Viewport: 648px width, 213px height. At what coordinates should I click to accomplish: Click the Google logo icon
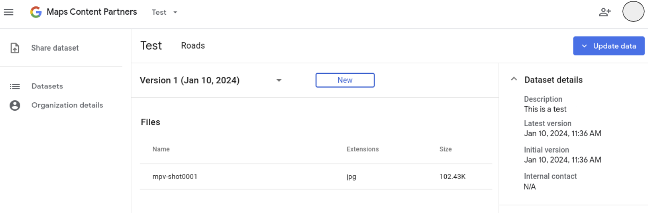pyautogui.click(x=36, y=12)
